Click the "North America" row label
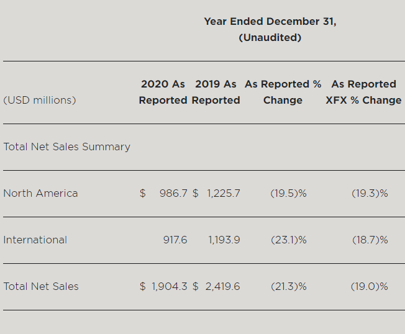 40,193
